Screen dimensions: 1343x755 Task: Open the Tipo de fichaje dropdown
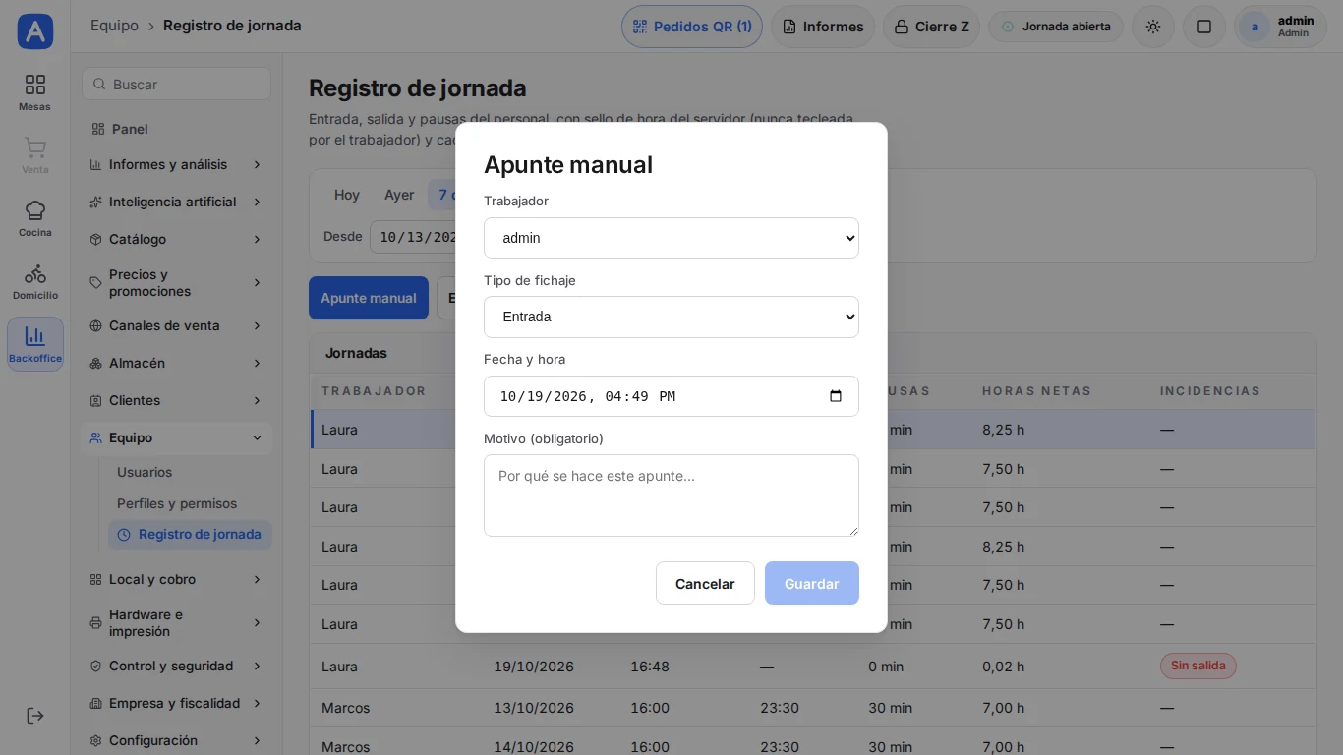point(671,317)
